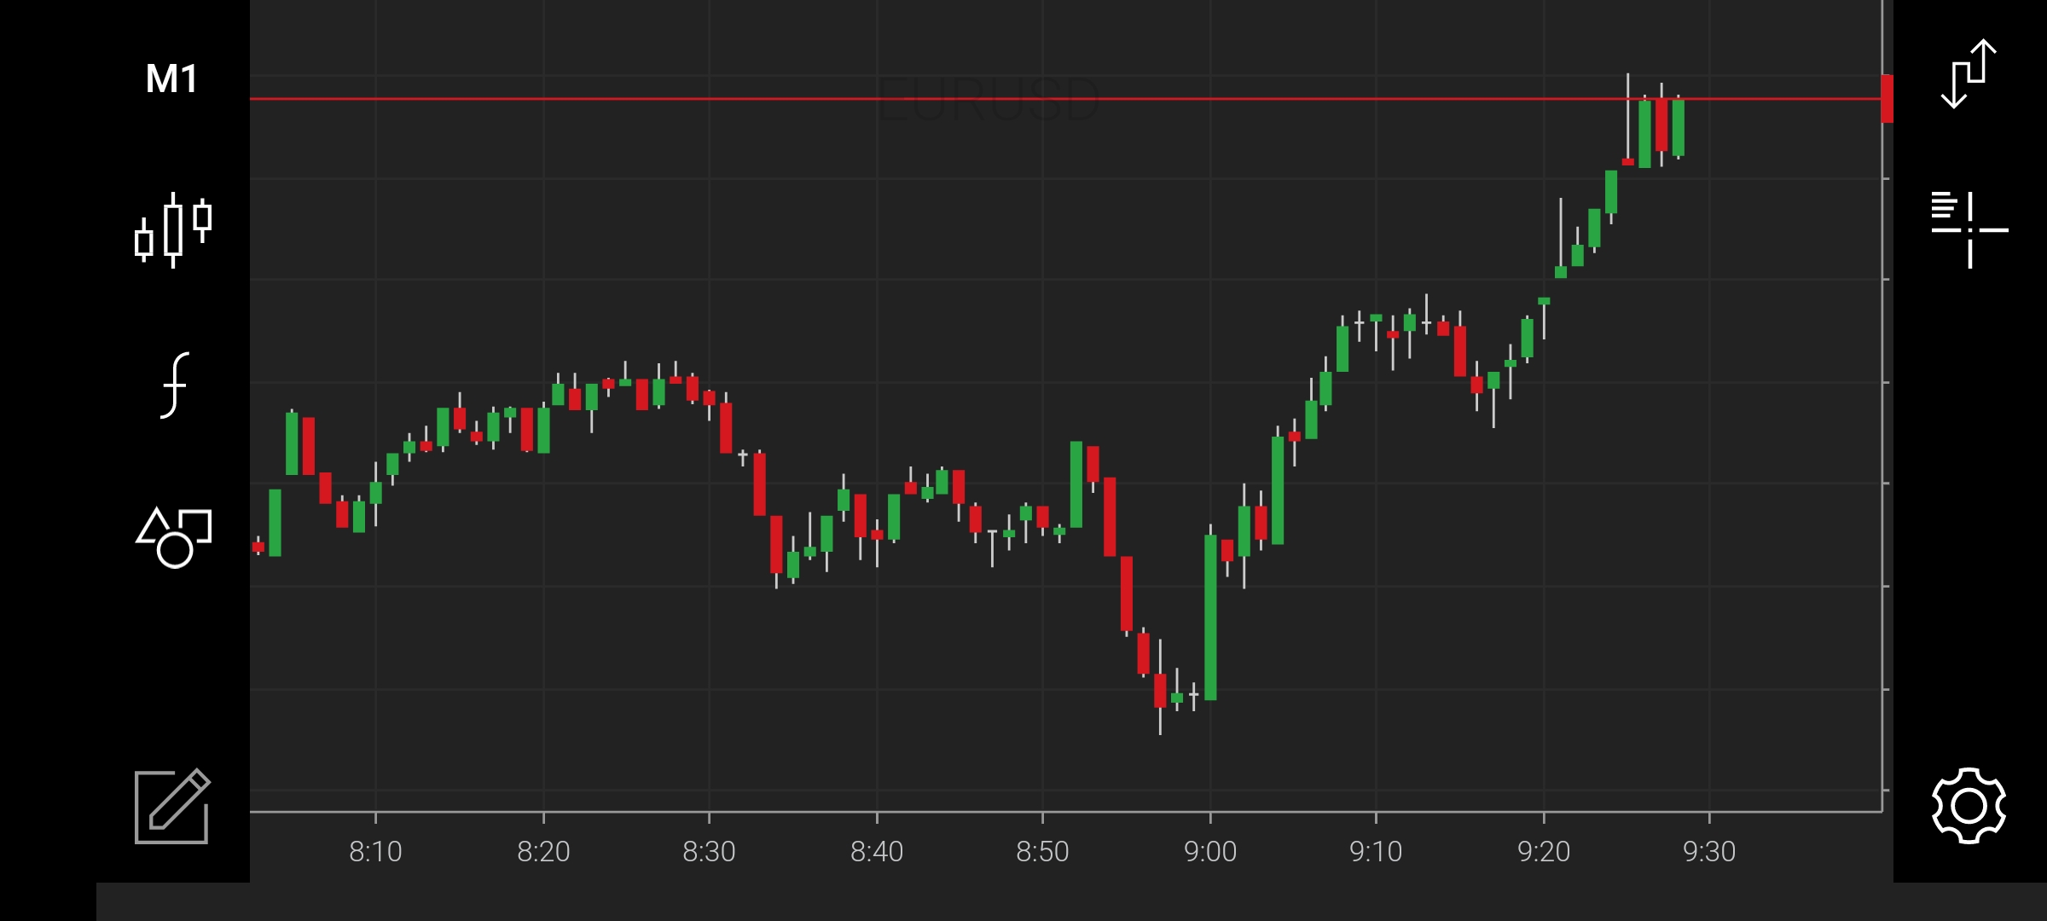Select the red price level marker
The height and width of the screenshot is (921, 2047).
(x=1887, y=99)
